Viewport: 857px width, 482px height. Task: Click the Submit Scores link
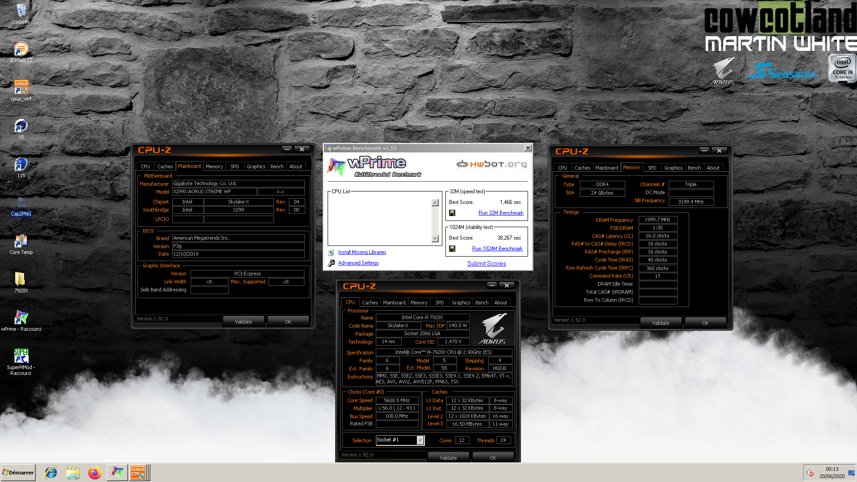(487, 263)
